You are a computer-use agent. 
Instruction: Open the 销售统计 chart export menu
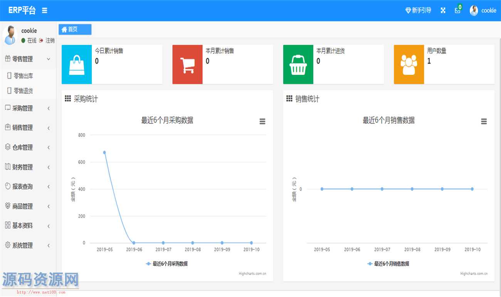click(x=484, y=121)
